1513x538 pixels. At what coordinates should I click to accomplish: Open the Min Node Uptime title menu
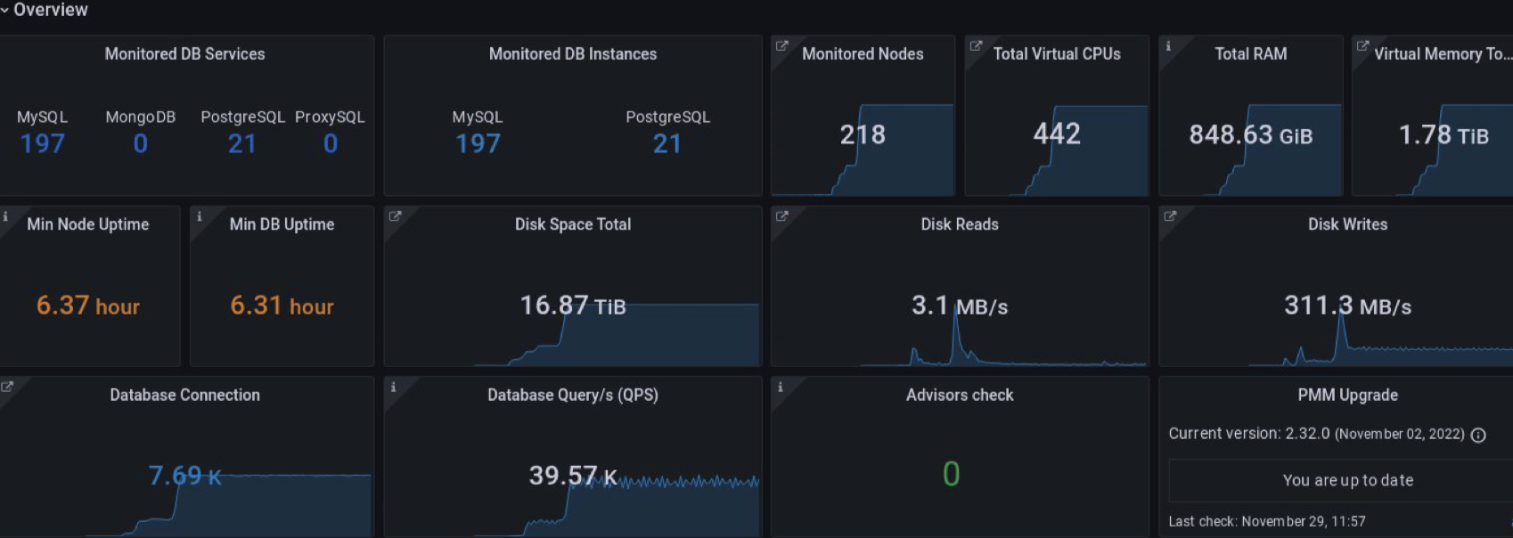point(88,224)
